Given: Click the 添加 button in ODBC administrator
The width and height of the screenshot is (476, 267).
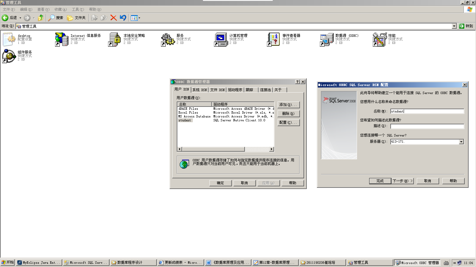Looking at the screenshot, I should (x=288, y=105).
